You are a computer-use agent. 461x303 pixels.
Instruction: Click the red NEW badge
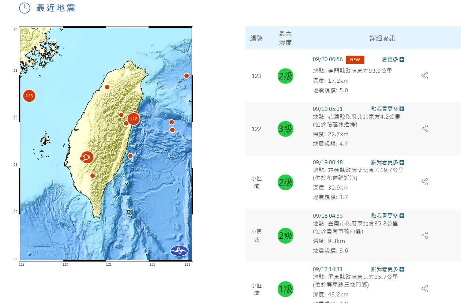click(x=355, y=60)
